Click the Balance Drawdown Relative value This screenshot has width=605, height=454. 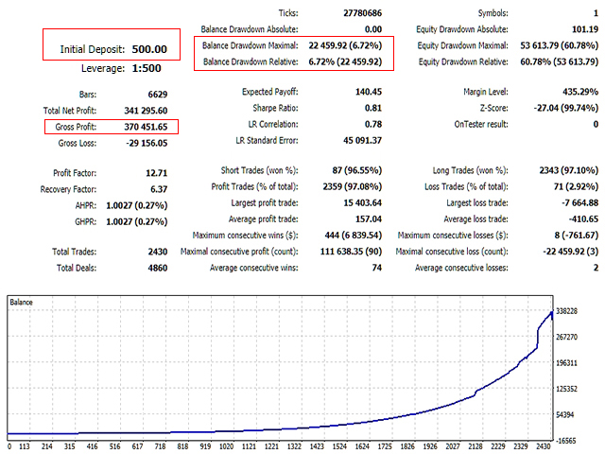[344, 62]
